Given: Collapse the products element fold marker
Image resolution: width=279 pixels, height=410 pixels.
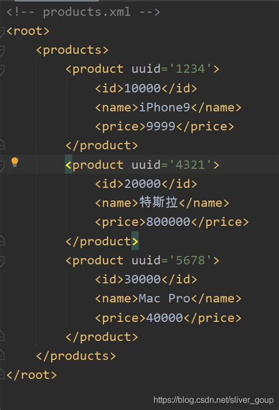Looking at the screenshot, I should tap(2, 51).
